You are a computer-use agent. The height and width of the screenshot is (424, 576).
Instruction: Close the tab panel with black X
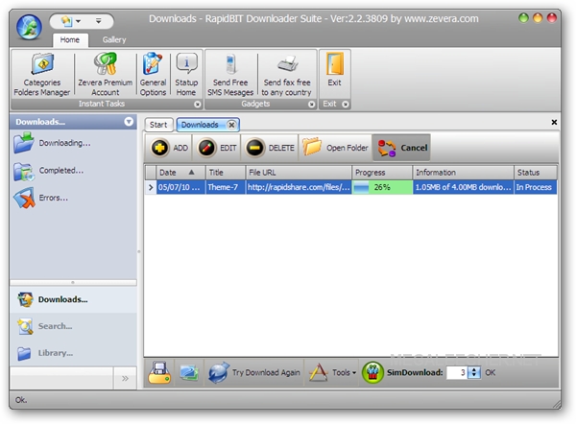tap(554, 122)
